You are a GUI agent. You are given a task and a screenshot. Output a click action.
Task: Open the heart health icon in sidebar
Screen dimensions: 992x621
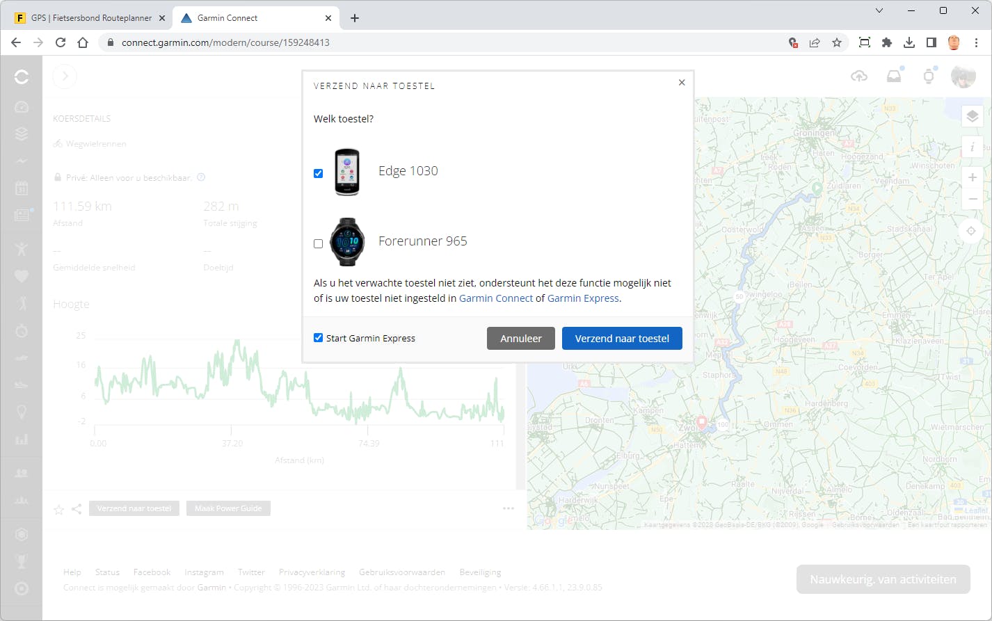tap(22, 275)
